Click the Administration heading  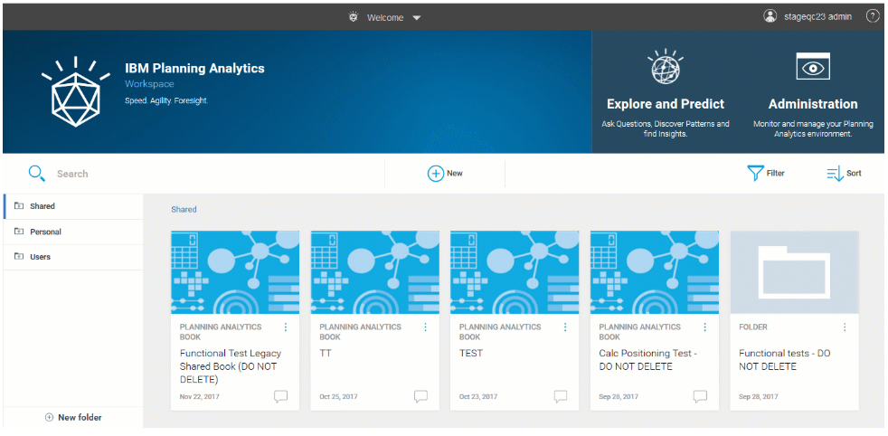pyautogui.click(x=813, y=104)
